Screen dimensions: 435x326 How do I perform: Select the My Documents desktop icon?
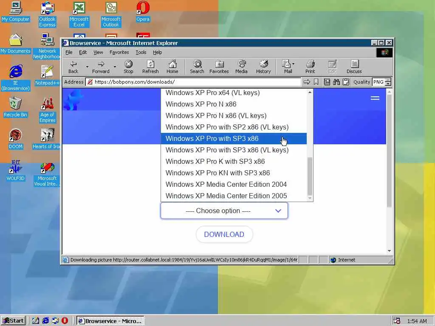pyautogui.click(x=16, y=44)
